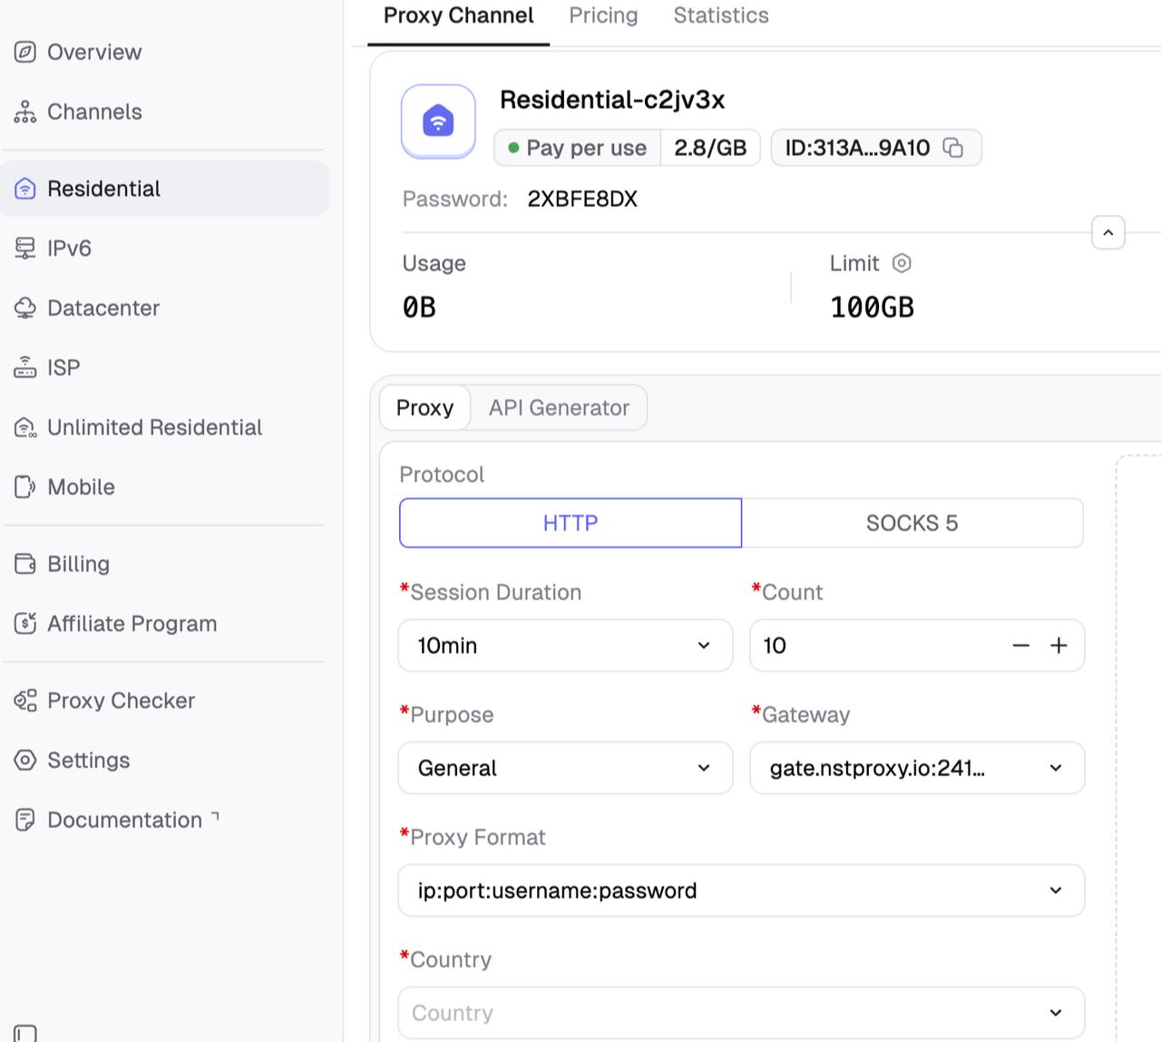Screen dimensions: 1161x1042
Task: Click the Billing wallet icon
Action: pos(25,564)
